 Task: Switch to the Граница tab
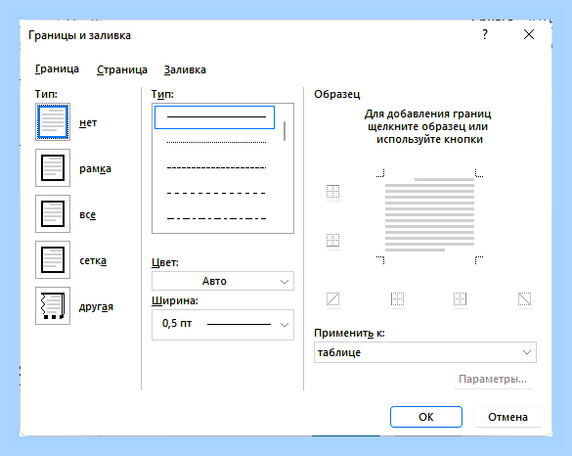click(x=57, y=69)
